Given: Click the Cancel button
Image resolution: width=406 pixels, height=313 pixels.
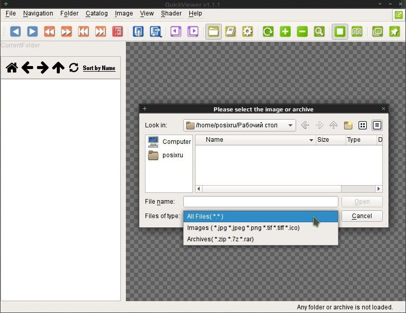Looking at the screenshot, I should click(x=362, y=216).
